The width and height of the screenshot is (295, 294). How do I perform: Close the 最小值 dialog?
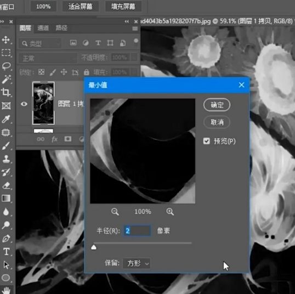click(x=242, y=85)
